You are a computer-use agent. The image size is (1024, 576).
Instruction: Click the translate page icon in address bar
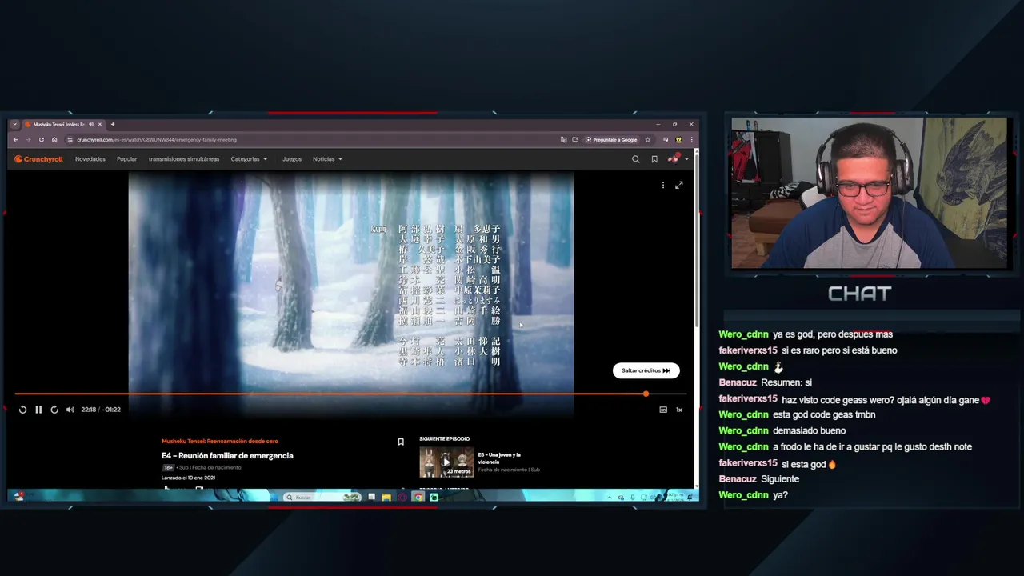pyautogui.click(x=564, y=140)
